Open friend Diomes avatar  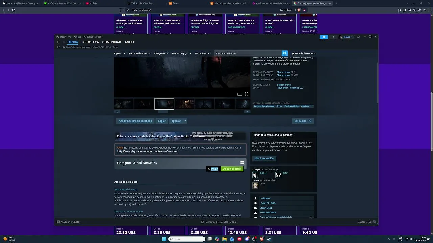tap(255, 175)
